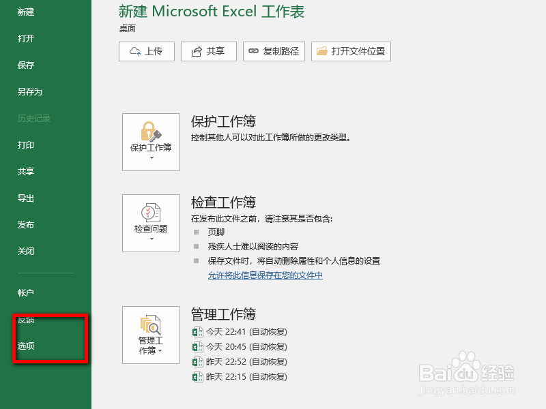
Task: Expand the 检查问题 dropdown arrow
Action: point(152,239)
